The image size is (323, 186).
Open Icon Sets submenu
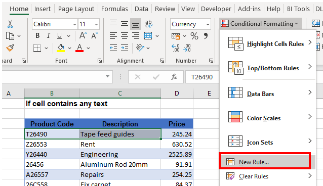tap(268, 142)
